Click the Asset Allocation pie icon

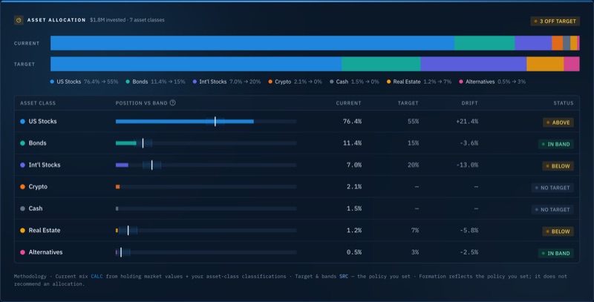click(x=19, y=20)
